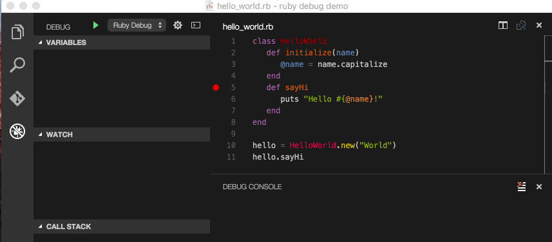
Task: Click the DEBUG CONSOLE panel title
Action: click(252, 187)
